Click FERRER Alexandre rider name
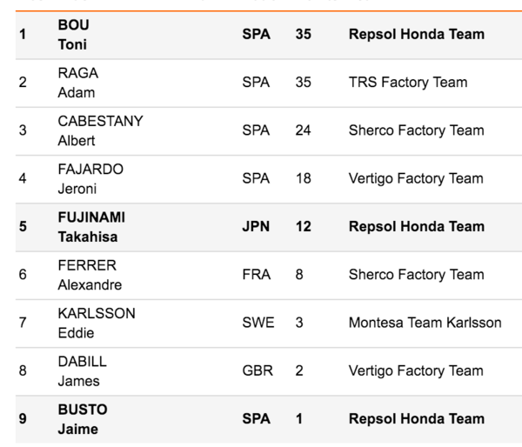Screen dimensions: 522x447 90,275
